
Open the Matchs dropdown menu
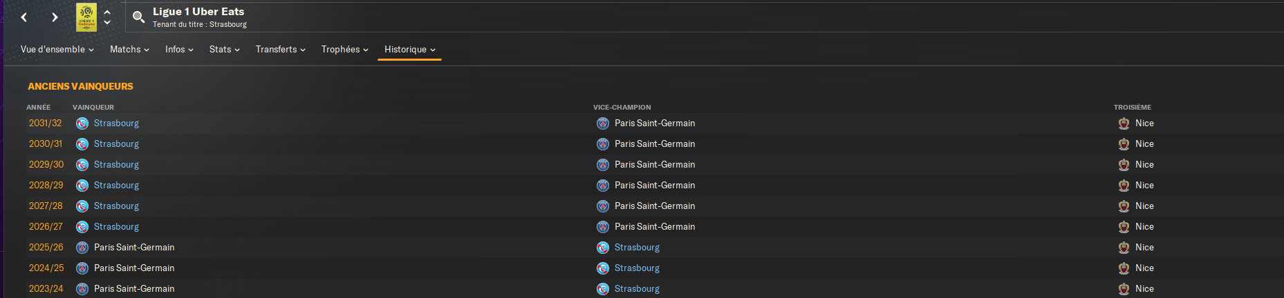pyautogui.click(x=129, y=50)
